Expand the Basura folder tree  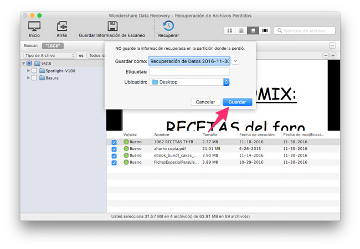tap(28, 78)
